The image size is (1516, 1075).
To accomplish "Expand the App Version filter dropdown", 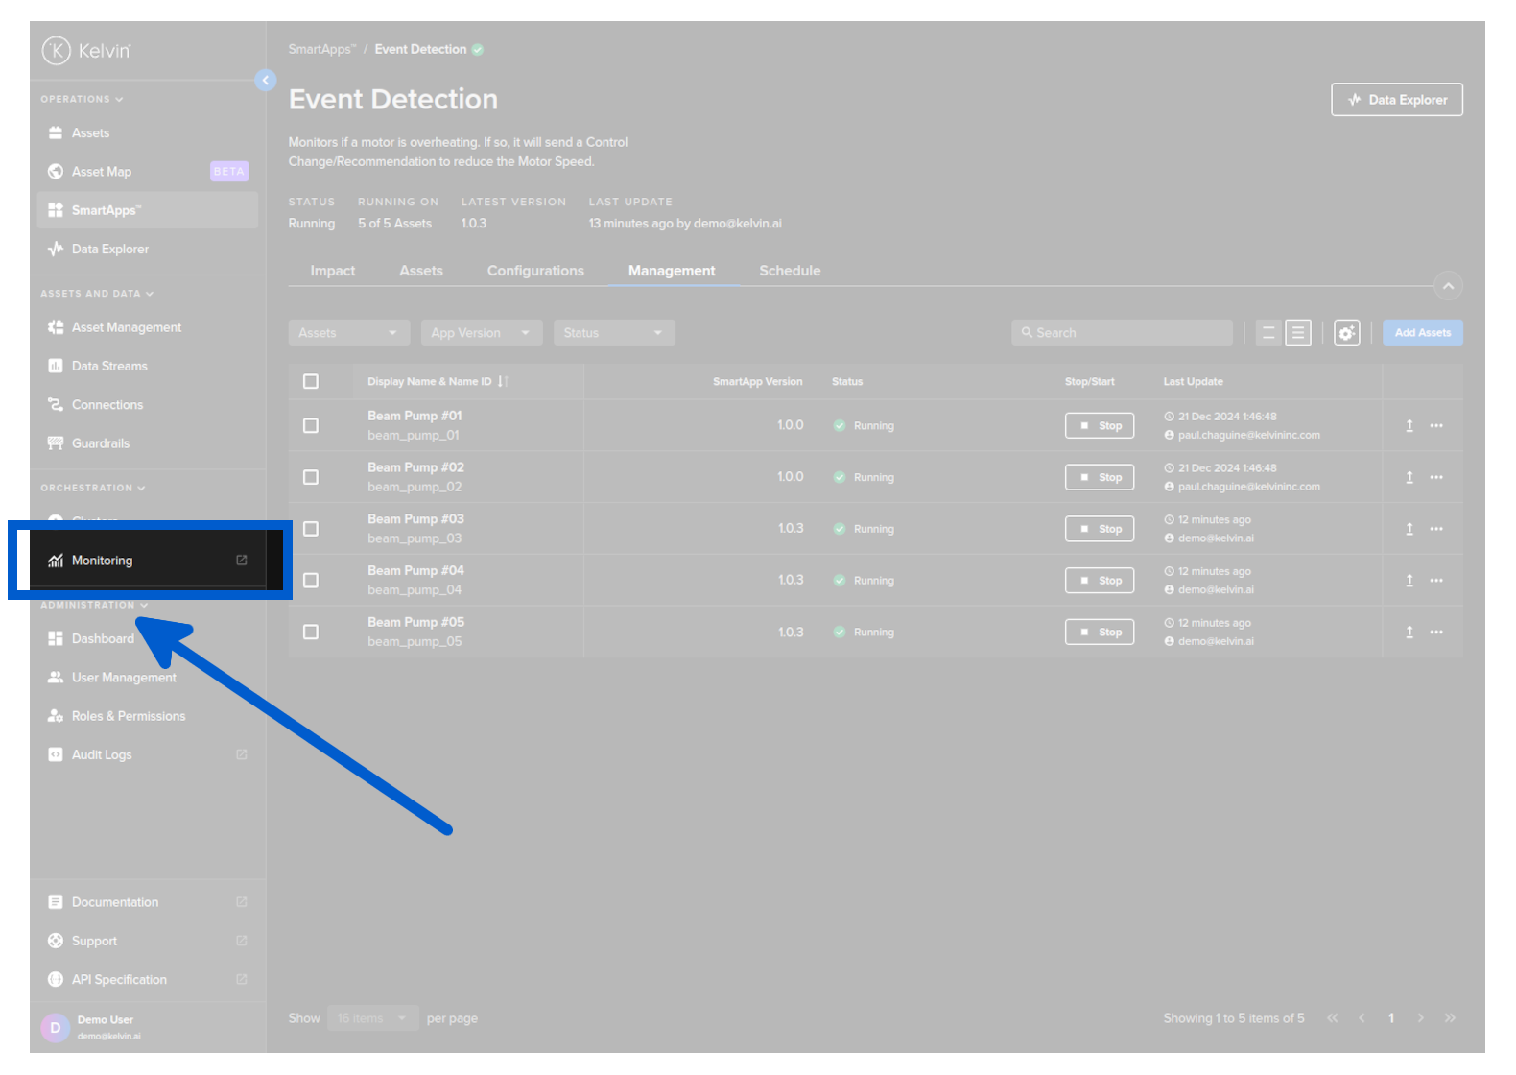I will point(481,333).
